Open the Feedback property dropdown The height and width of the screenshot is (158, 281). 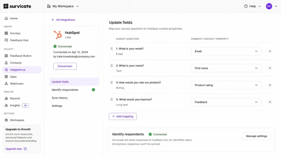tap(226, 102)
